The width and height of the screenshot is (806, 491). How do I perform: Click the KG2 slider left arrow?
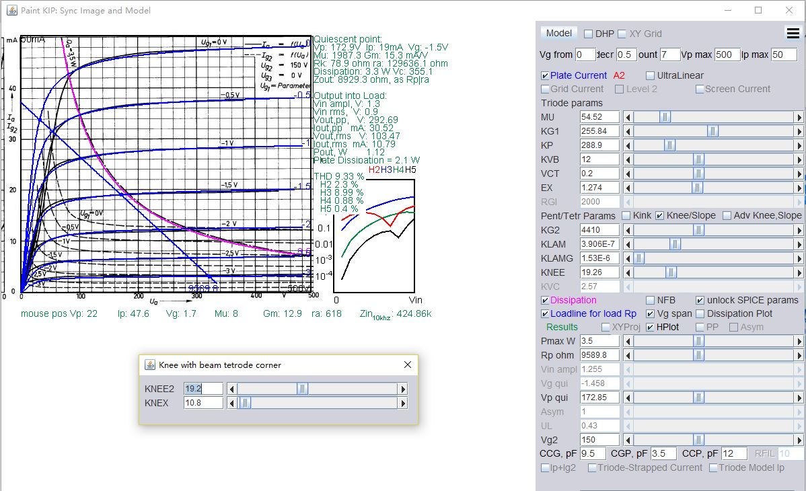click(628, 230)
